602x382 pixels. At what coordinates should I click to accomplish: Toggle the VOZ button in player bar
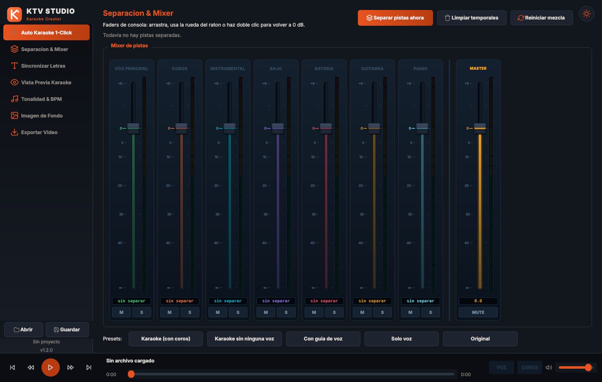[502, 367]
